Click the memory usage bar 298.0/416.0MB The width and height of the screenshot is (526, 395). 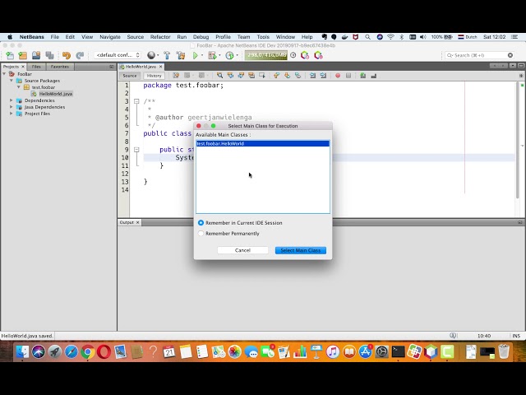click(265, 55)
